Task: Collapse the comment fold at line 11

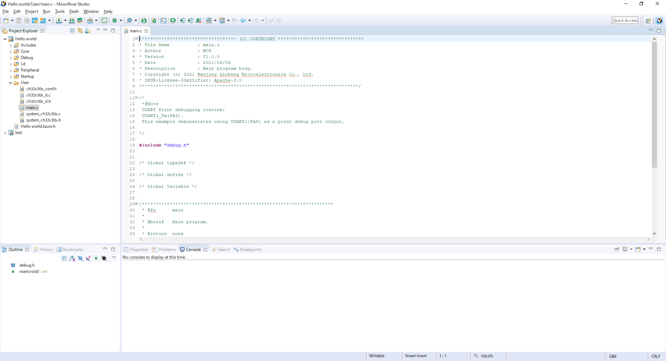Action: coord(136,98)
